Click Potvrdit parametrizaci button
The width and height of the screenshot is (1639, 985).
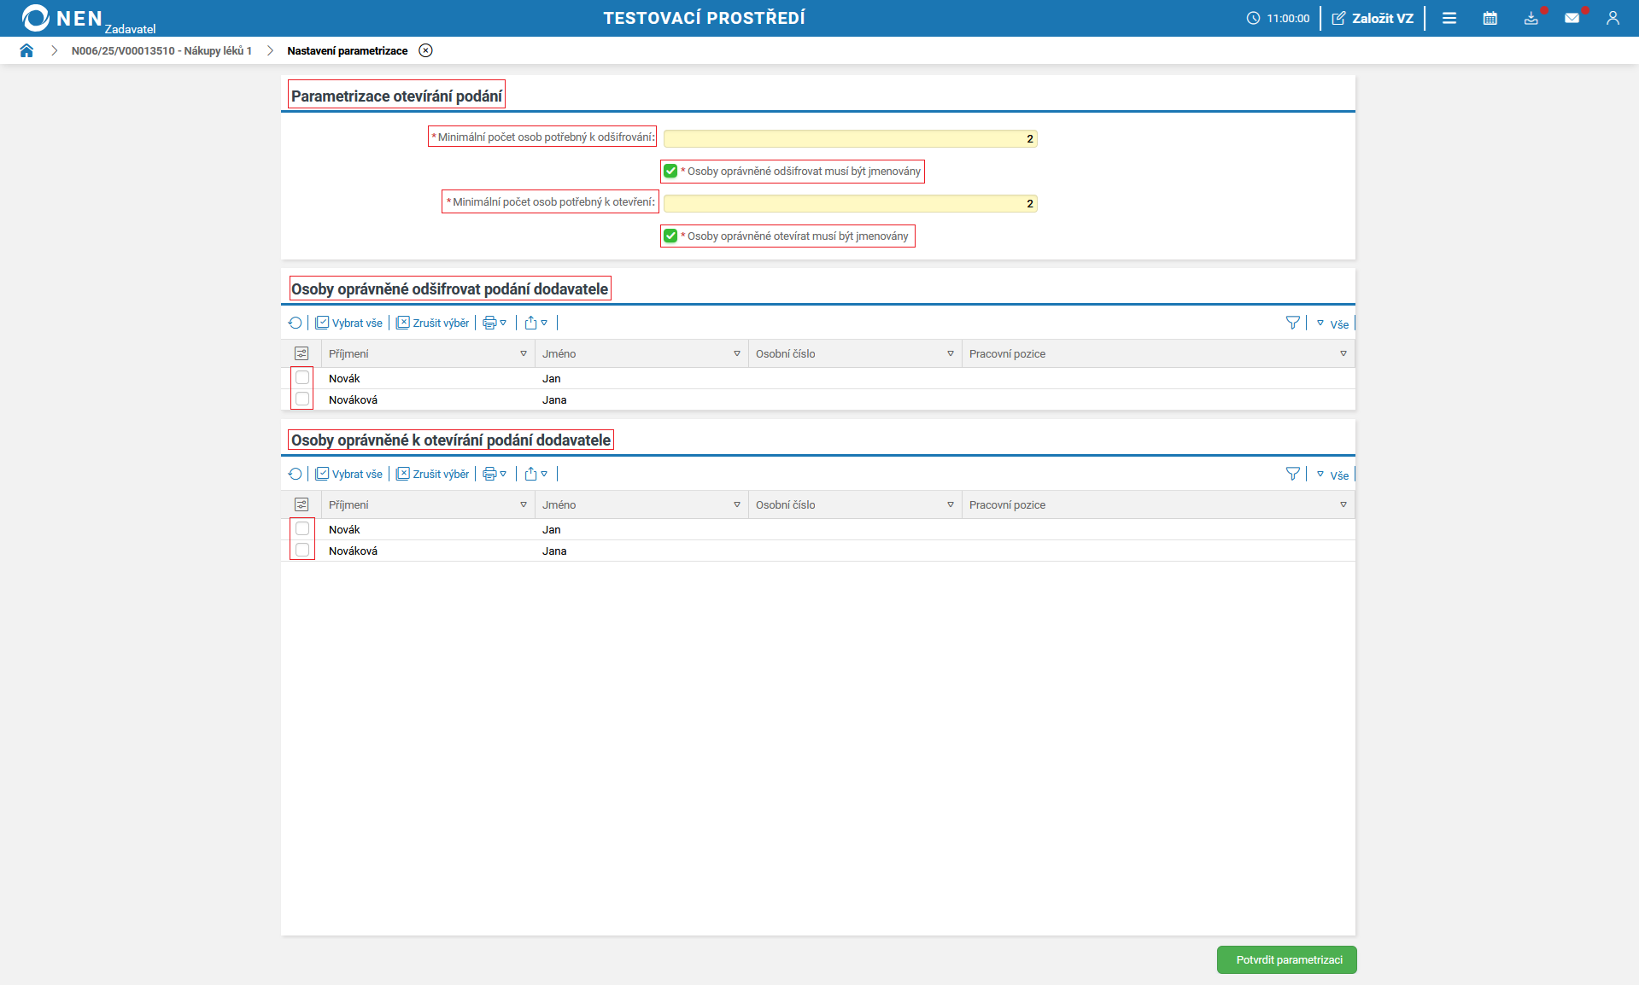[1286, 959]
